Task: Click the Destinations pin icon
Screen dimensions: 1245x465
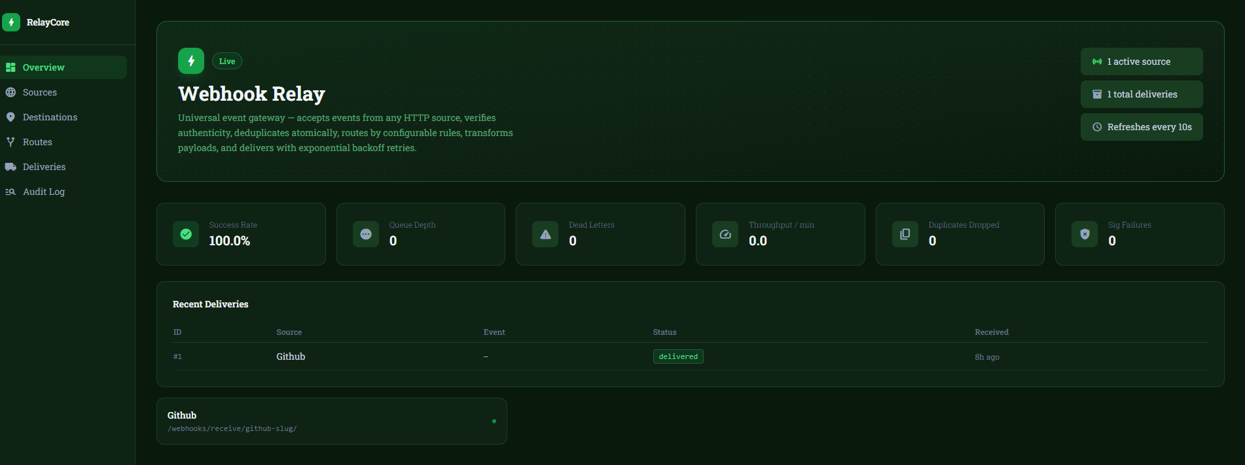Action: (x=10, y=117)
